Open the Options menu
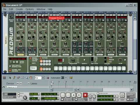The image size is (140, 105). tap(30, 9)
